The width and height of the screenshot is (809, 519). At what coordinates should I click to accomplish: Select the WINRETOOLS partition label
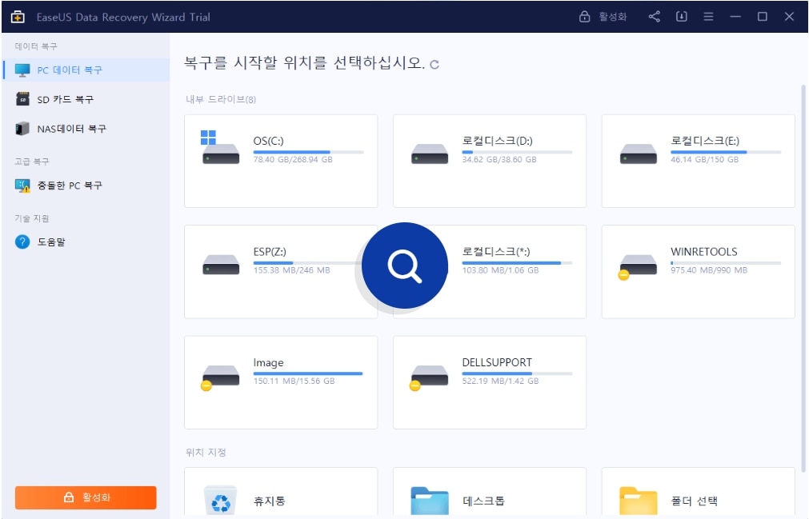(703, 252)
